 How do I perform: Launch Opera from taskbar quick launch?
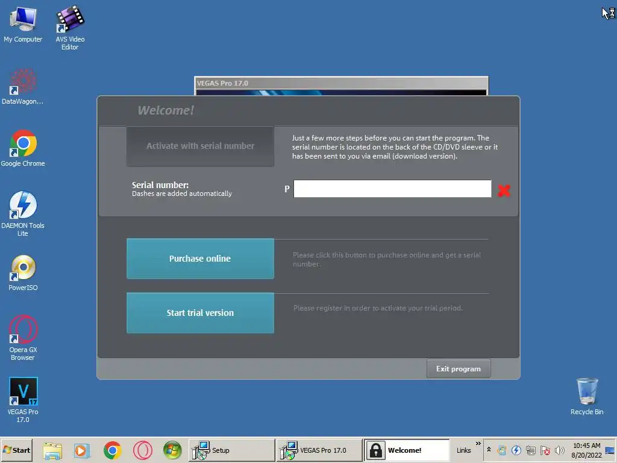tap(142, 450)
